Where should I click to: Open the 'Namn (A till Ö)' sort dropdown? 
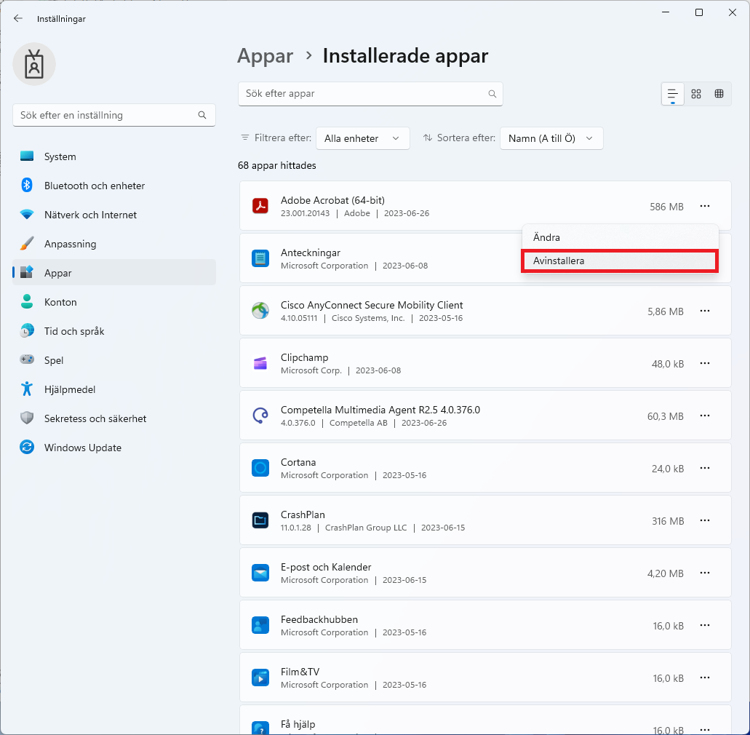(551, 138)
